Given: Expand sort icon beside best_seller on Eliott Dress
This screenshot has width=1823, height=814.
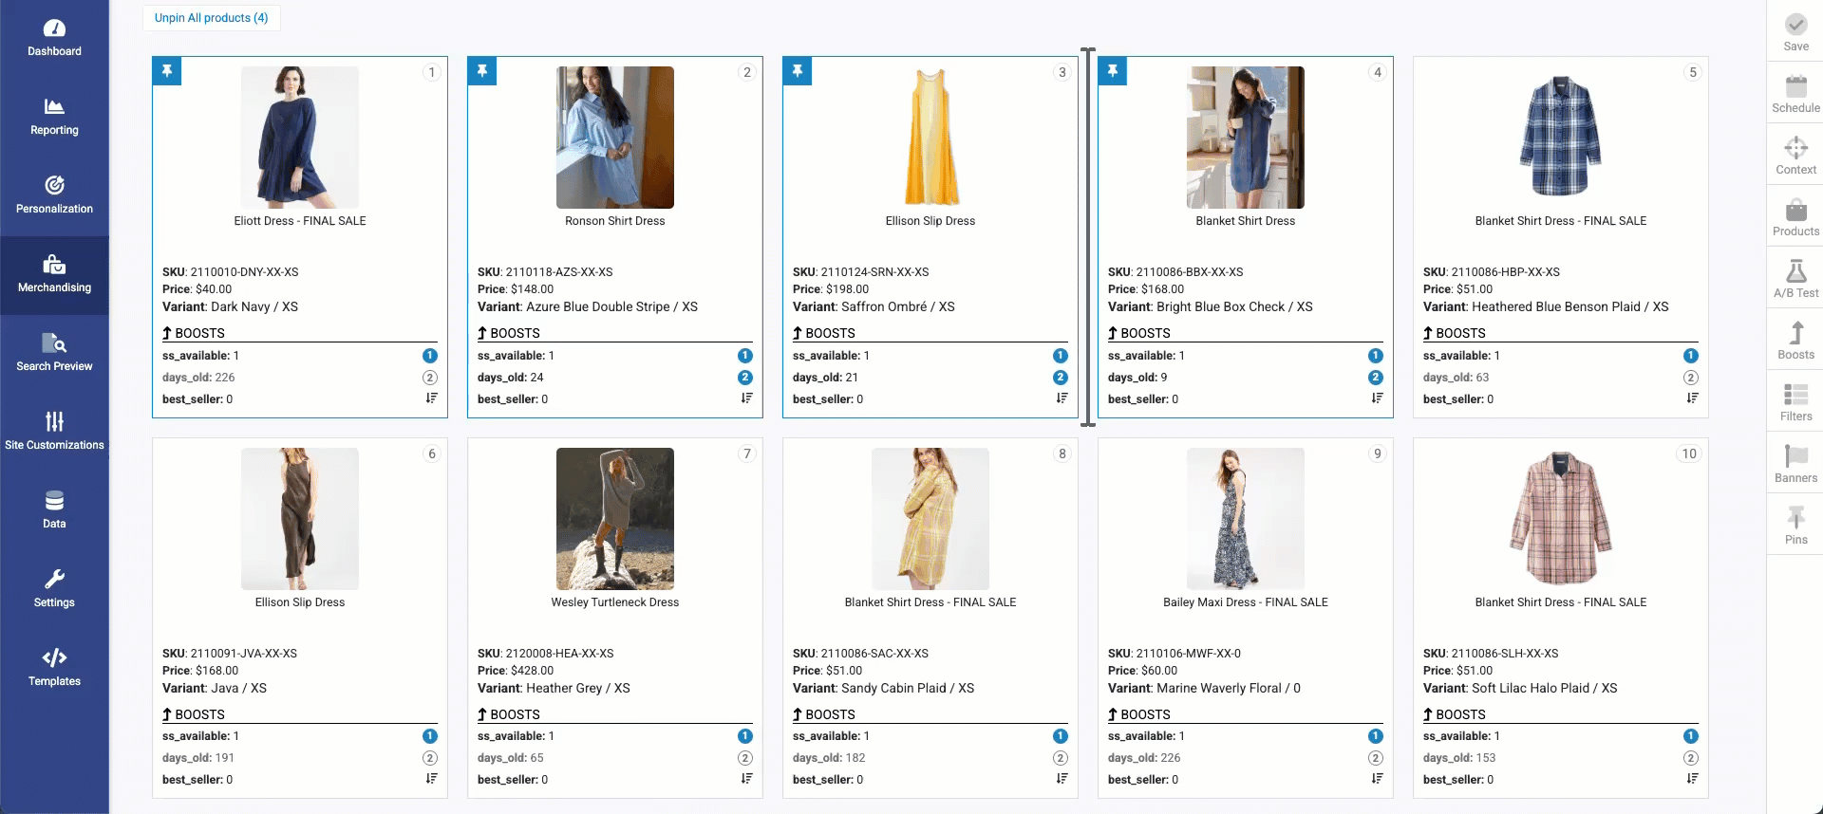Looking at the screenshot, I should pyautogui.click(x=431, y=398).
